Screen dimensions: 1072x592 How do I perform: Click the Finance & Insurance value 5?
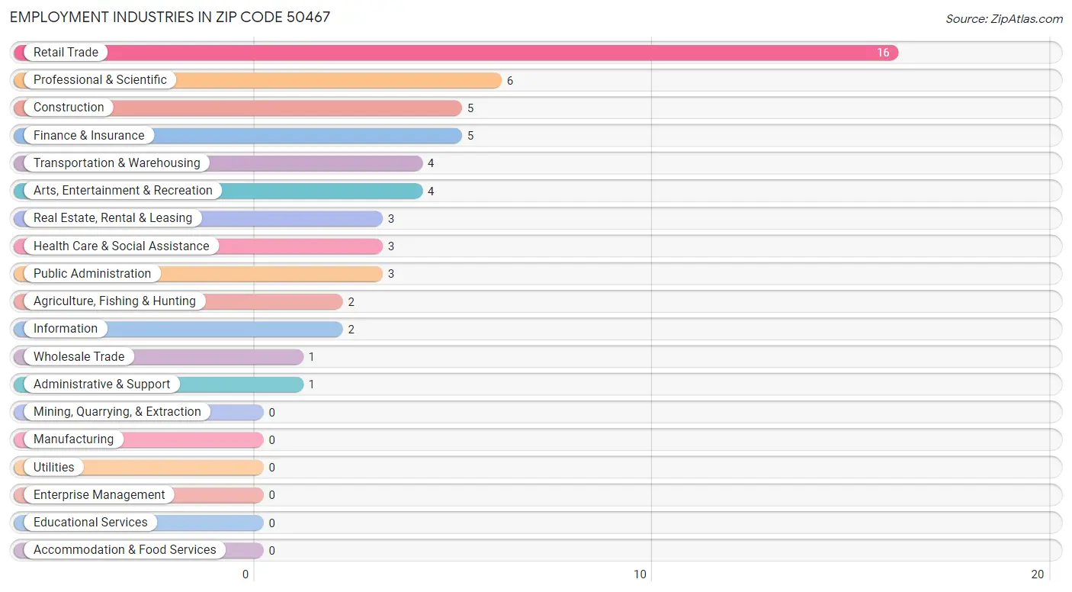(x=470, y=136)
